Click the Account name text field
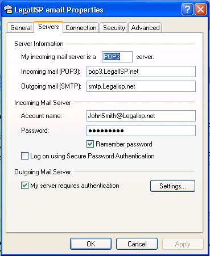This screenshot has height=256, width=210. [x=141, y=116]
